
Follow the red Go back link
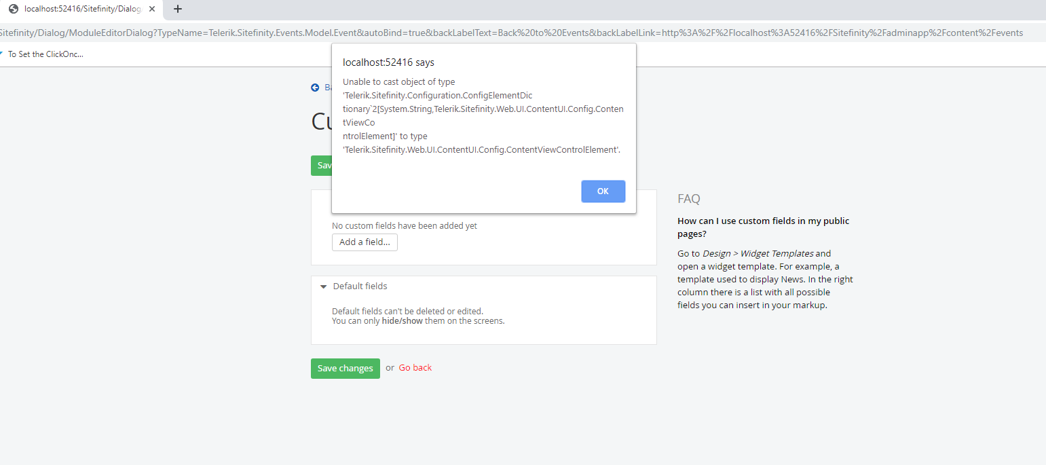click(415, 368)
